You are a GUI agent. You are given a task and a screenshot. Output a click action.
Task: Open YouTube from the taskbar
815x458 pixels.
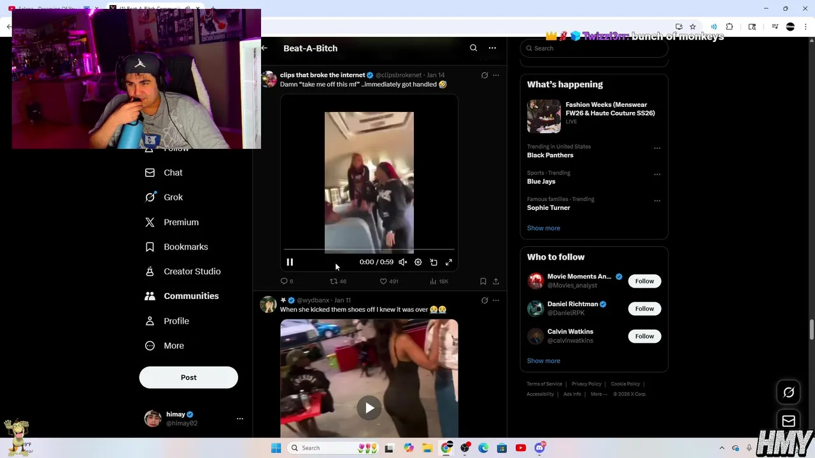(521, 448)
